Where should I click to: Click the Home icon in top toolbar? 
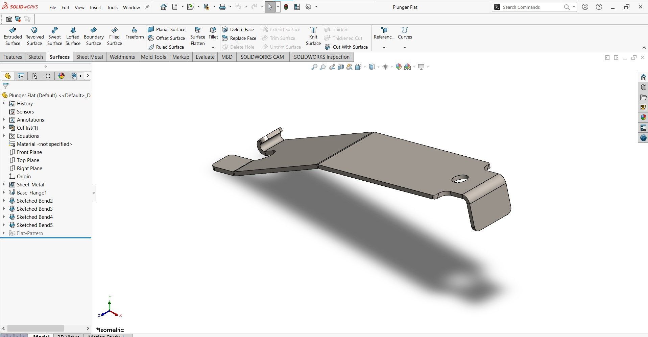tap(164, 7)
